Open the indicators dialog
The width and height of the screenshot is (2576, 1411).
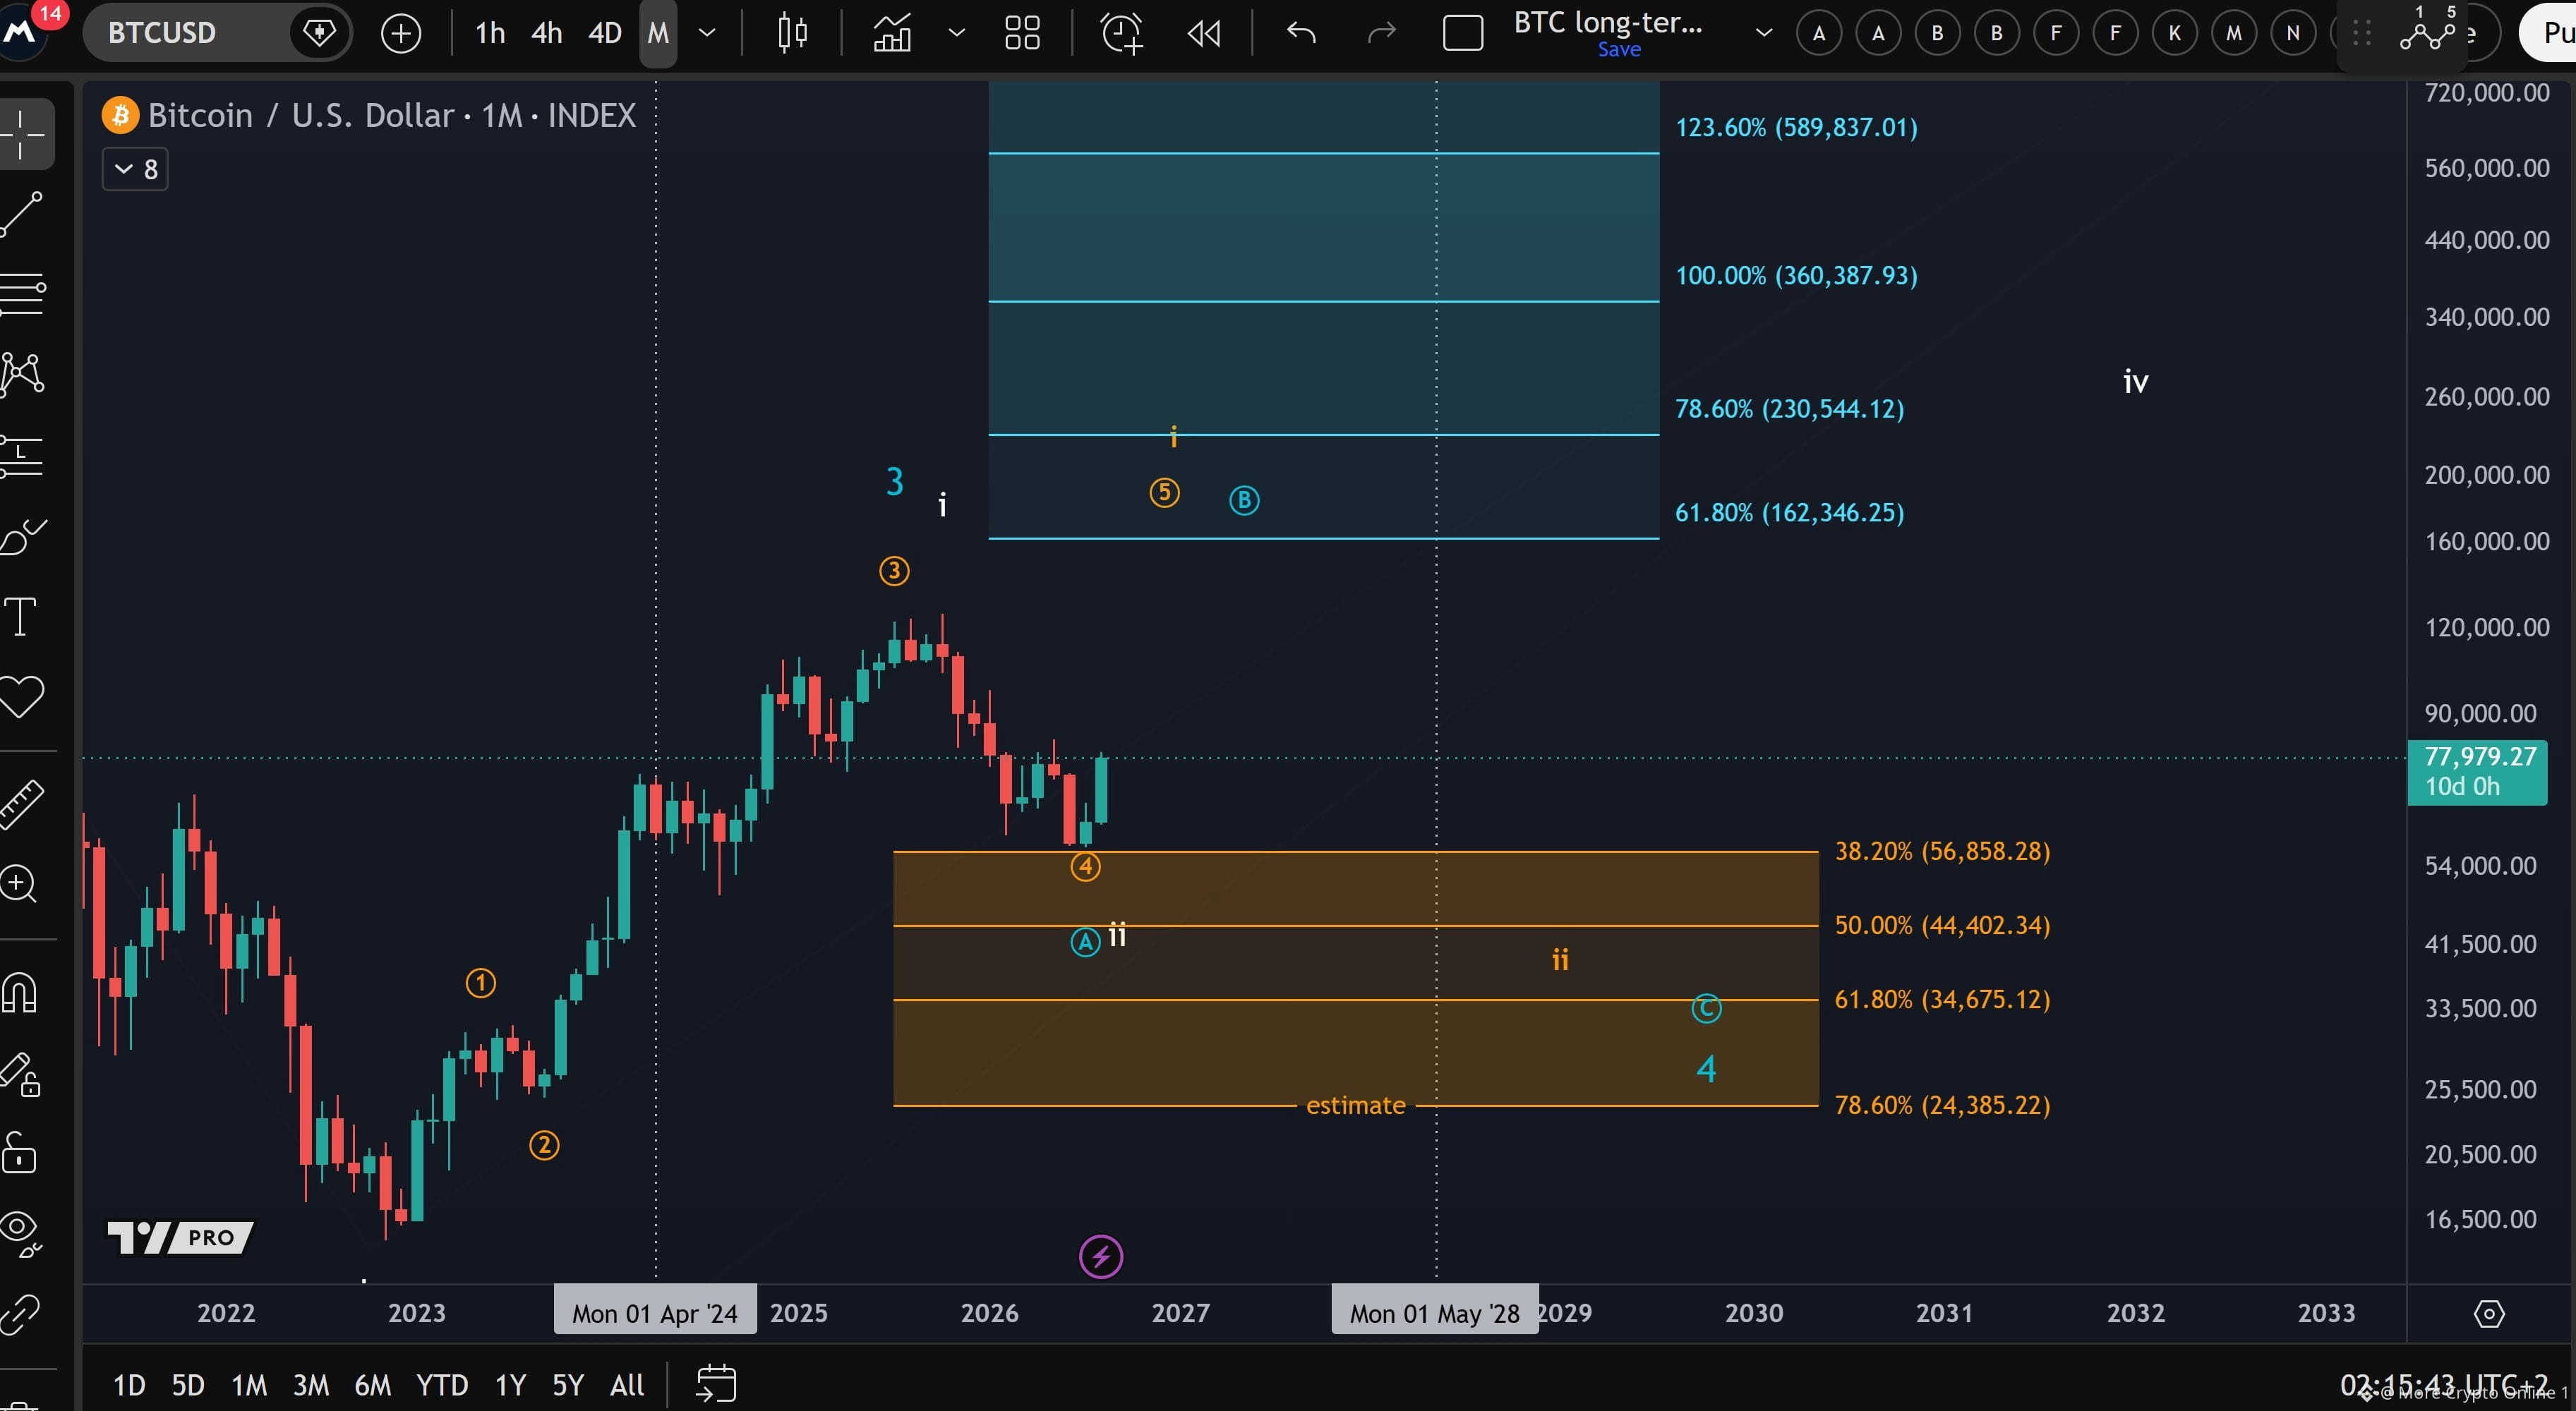(x=892, y=33)
